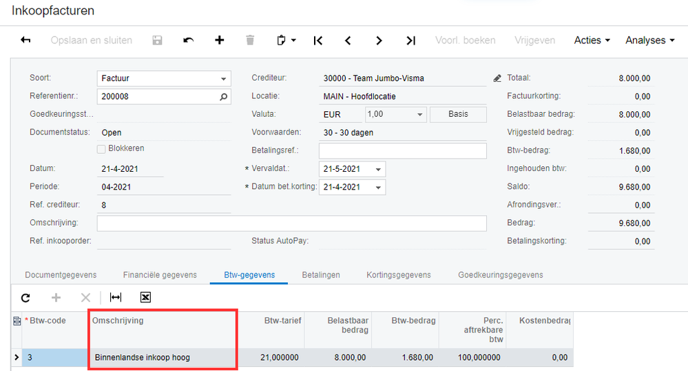
Task: Fit columns with the width icon
Action: [x=116, y=297]
